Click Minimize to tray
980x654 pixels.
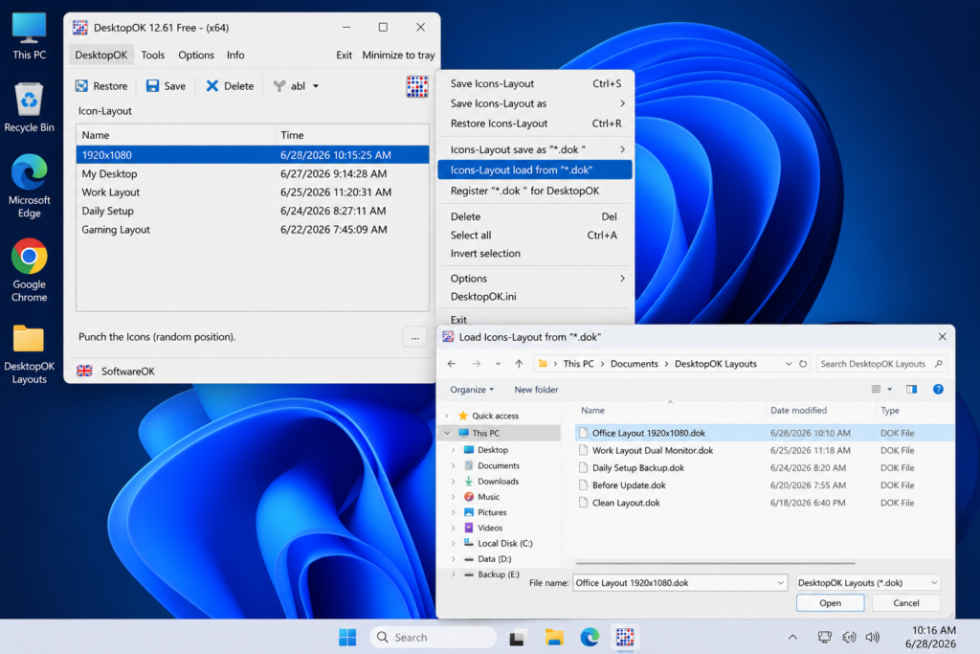pyautogui.click(x=398, y=55)
